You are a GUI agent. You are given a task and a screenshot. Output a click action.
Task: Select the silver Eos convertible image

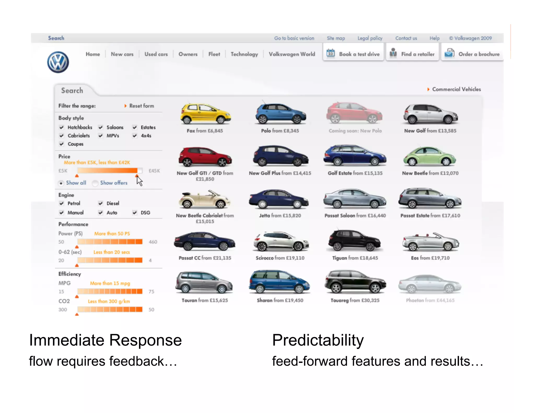[x=431, y=242]
